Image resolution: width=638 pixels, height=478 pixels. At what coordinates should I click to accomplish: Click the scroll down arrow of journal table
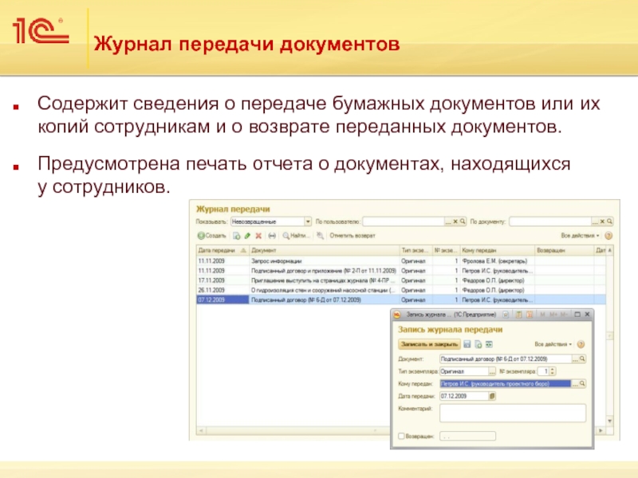(x=609, y=421)
